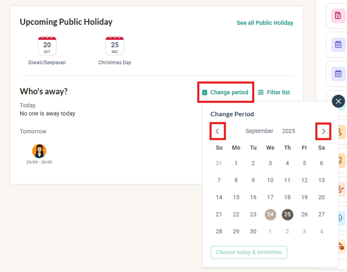This screenshot has height=272, width=347.
Task: Pick September 26 in the calendar
Action: coord(305,214)
